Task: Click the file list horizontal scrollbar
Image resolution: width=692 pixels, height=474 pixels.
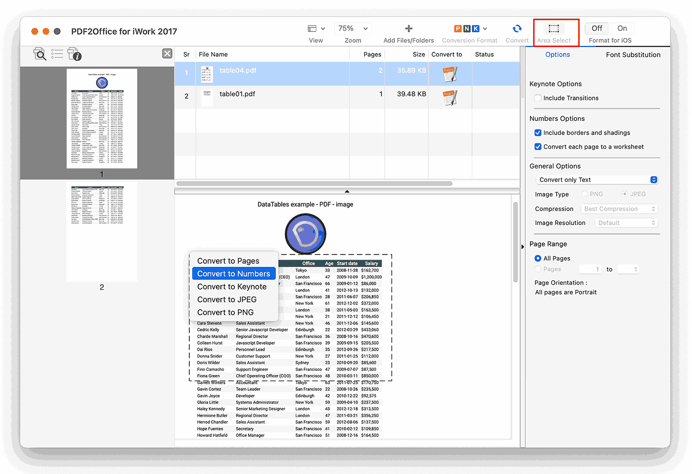Action: click(315, 183)
